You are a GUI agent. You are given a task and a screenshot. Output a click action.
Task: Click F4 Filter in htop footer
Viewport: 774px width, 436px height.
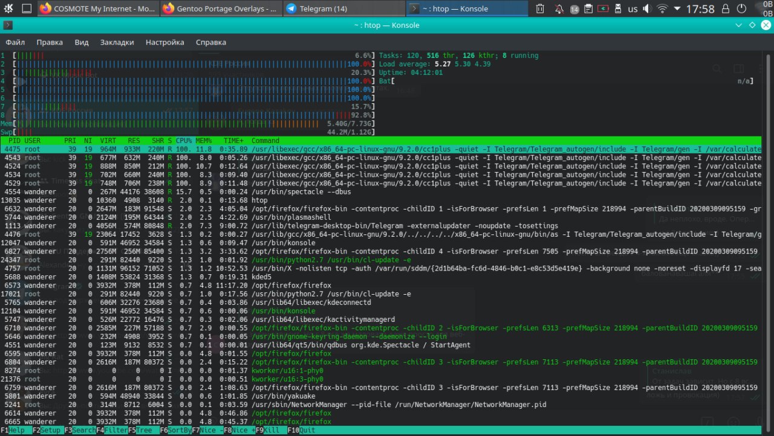[x=112, y=431]
